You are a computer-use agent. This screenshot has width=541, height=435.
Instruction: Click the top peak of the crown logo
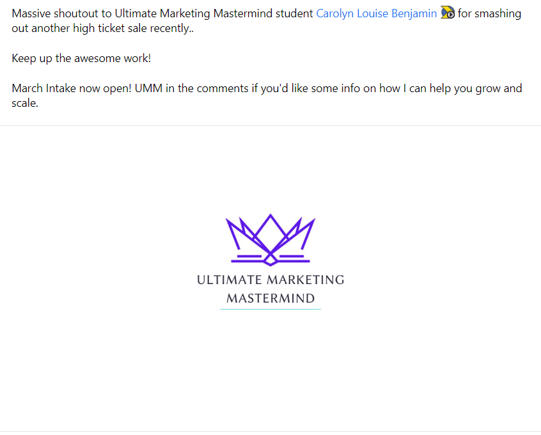point(270,216)
